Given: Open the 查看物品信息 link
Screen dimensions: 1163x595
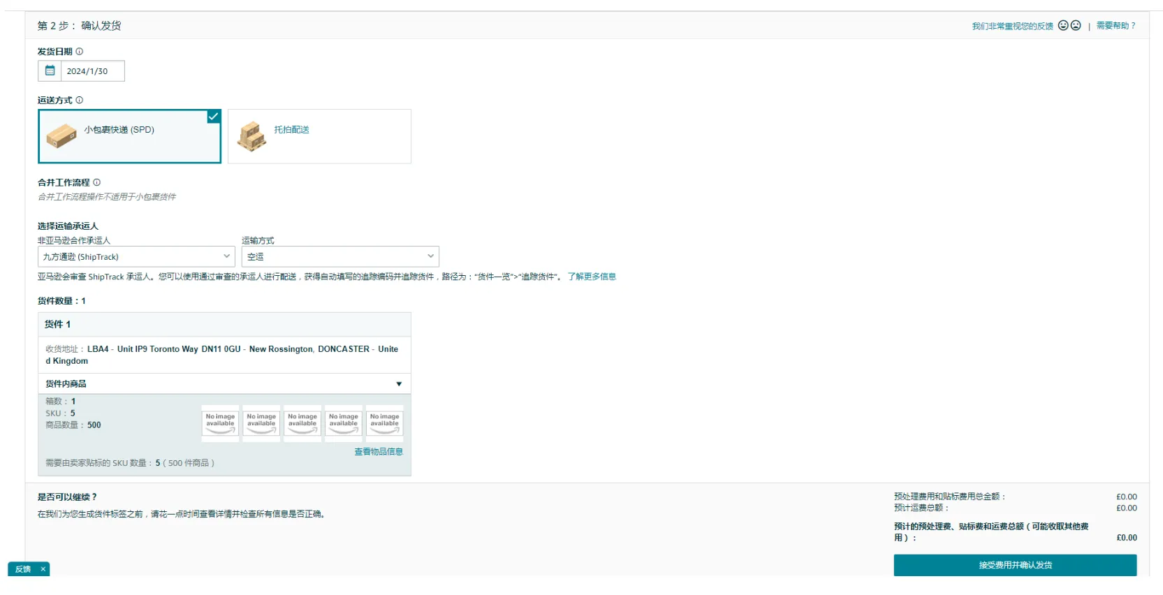Looking at the screenshot, I should tap(379, 452).
